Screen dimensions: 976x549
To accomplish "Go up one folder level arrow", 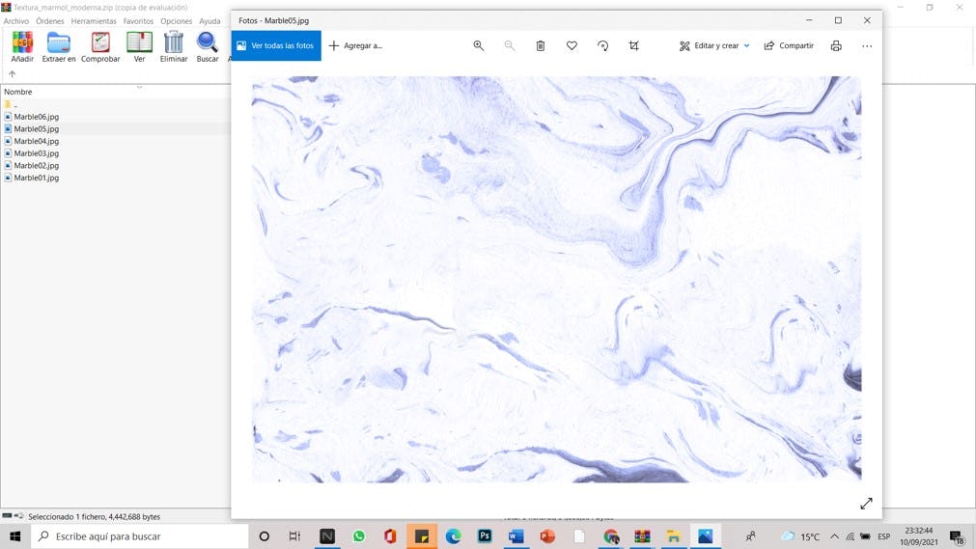I will [13, 74].
